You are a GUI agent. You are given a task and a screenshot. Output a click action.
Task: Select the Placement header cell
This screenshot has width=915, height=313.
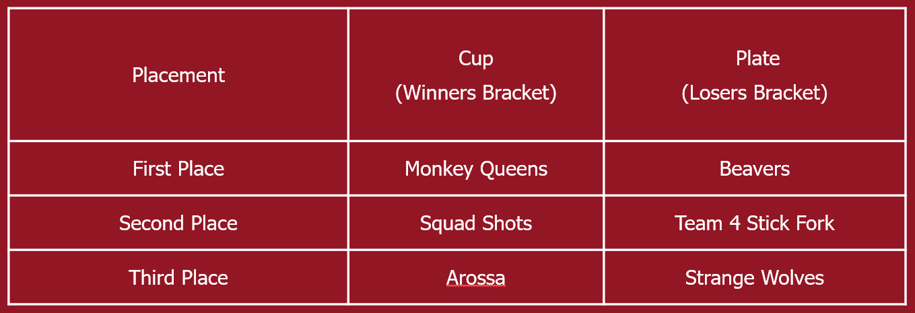(178, 75)
